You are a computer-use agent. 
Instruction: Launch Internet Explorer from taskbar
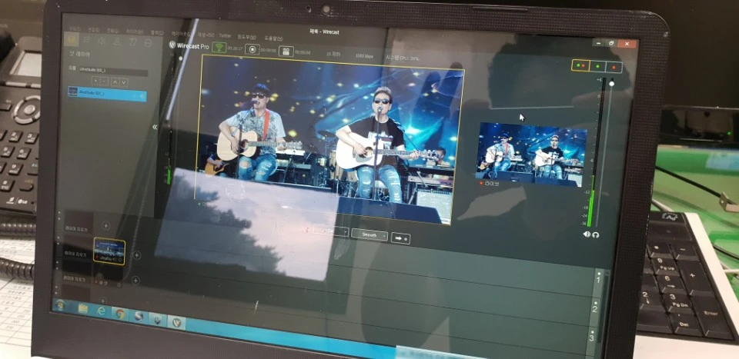102,311
